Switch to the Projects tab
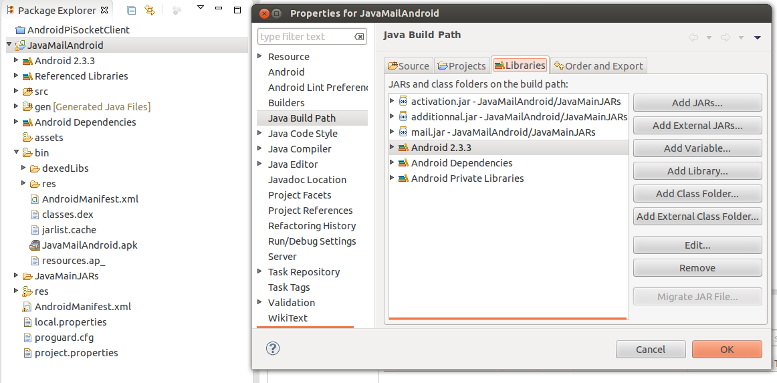Image resolution: width=777 pixels, height=383 pixels. tap(461, 66)
